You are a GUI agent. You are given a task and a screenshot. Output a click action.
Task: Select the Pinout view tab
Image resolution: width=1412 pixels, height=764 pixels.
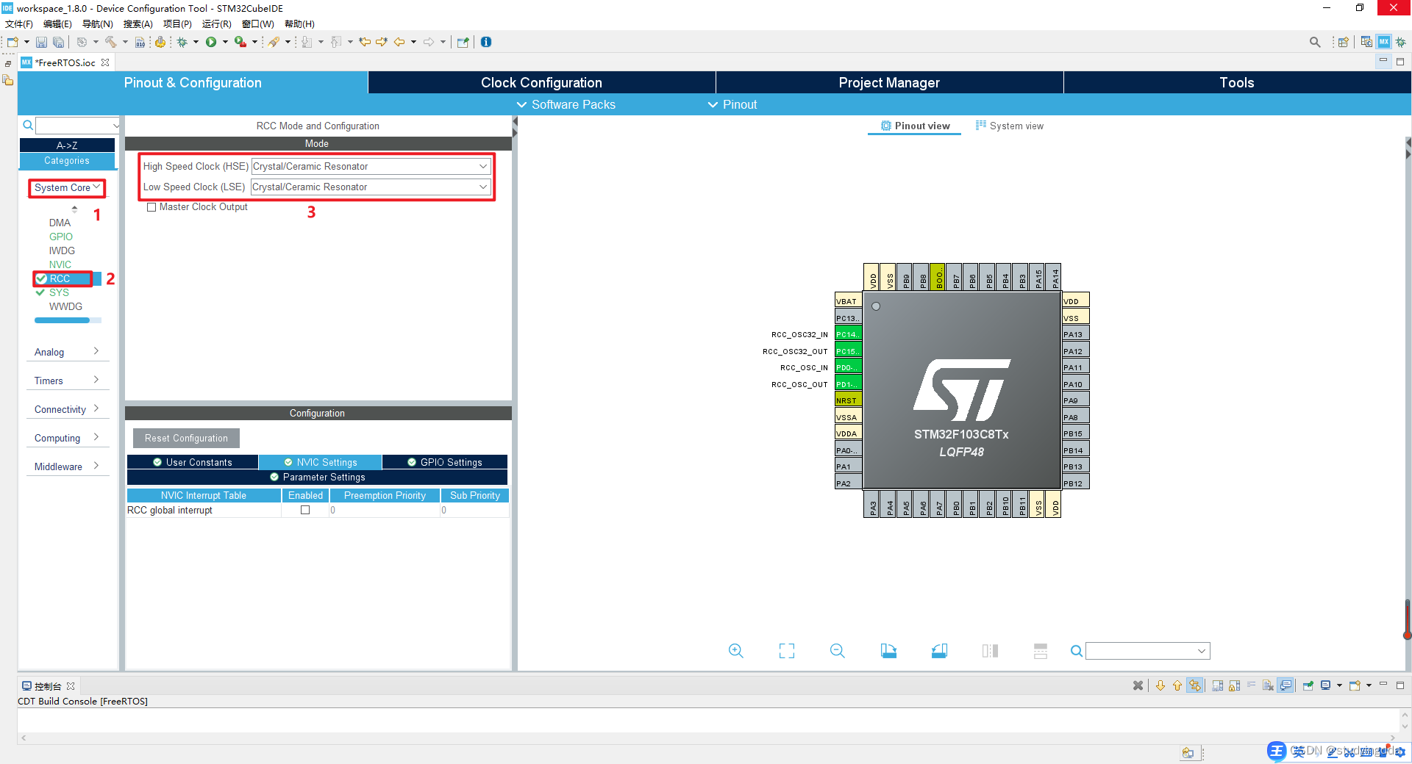pyautogui.click(x=915, y=126)
